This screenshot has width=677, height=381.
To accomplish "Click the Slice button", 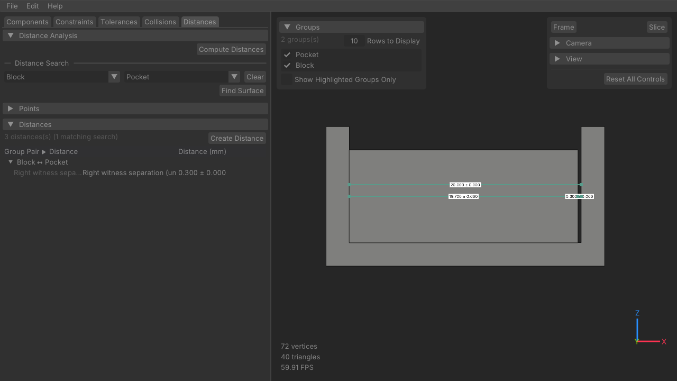I will click(x=657, y=27).
